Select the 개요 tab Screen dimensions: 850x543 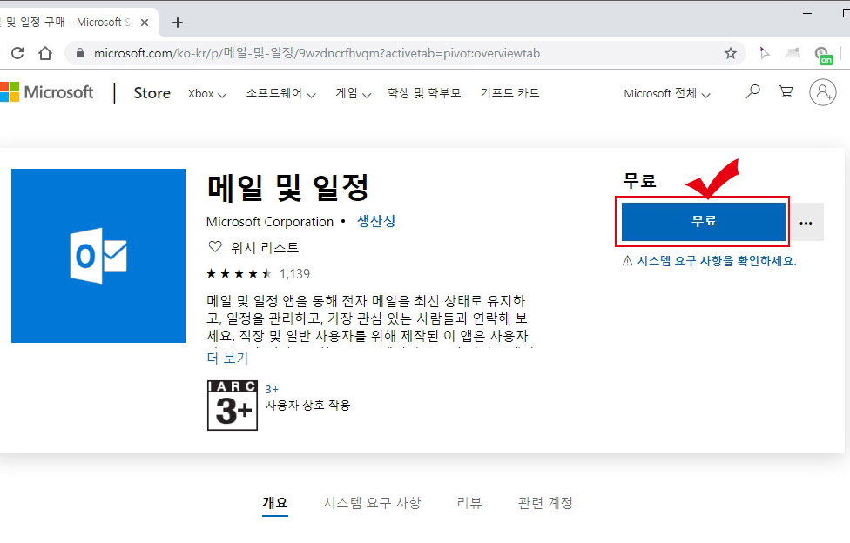pyautogui.click(x=275, y=503)
